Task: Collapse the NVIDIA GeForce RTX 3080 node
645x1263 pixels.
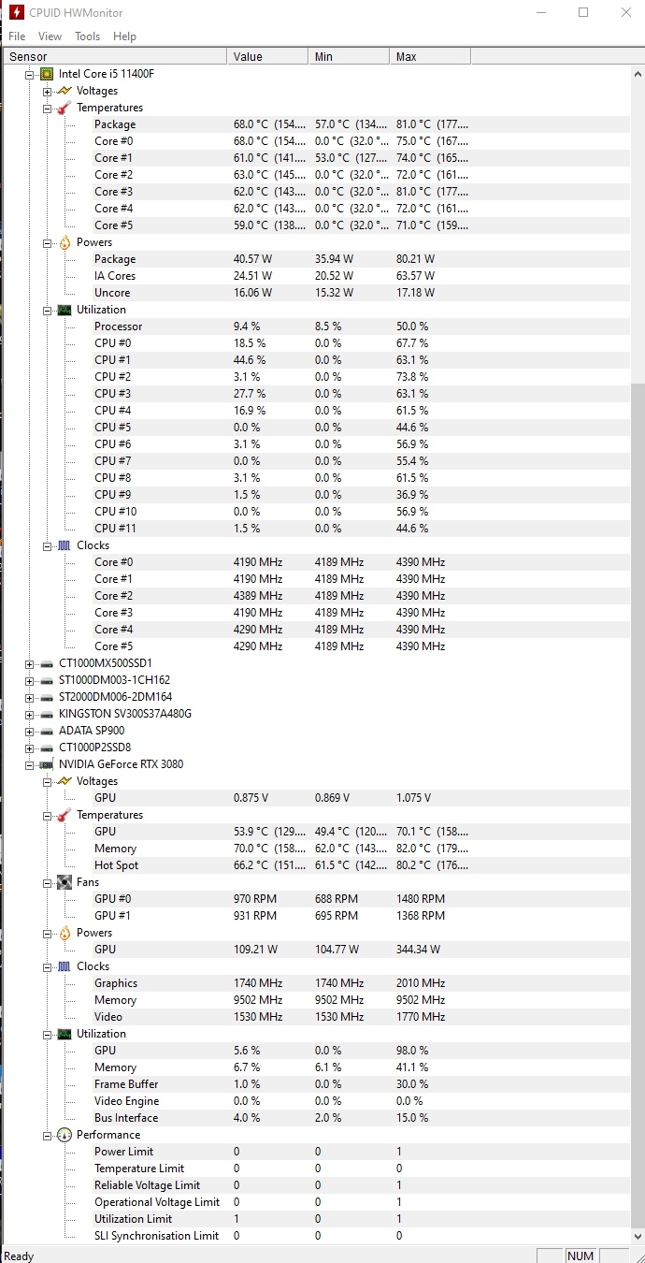Action: [30, 764]
